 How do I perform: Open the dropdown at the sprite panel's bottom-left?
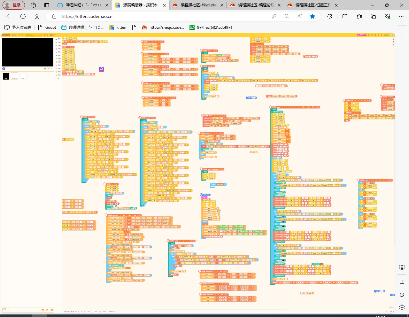click(x=4, y=310)
